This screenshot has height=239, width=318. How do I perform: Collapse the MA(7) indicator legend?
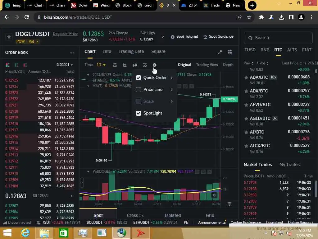88,86
